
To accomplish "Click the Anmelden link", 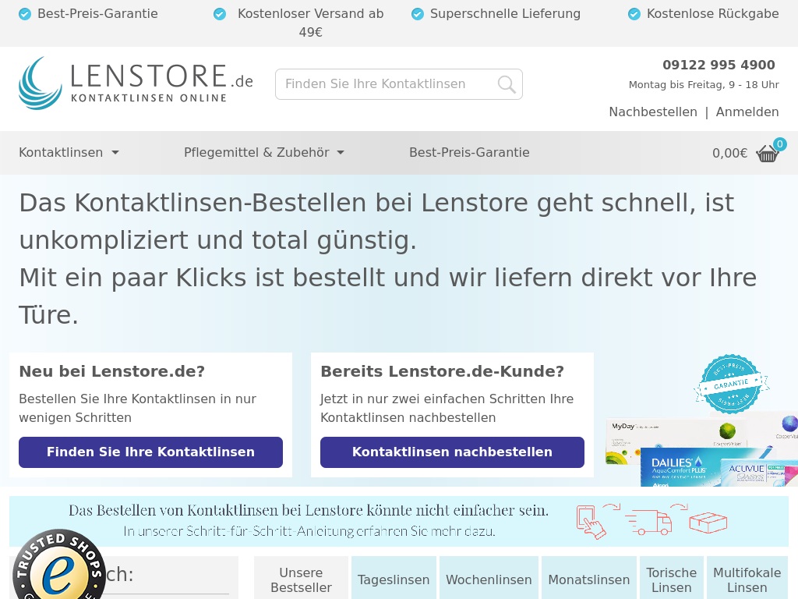I will (x=747, y=112).
